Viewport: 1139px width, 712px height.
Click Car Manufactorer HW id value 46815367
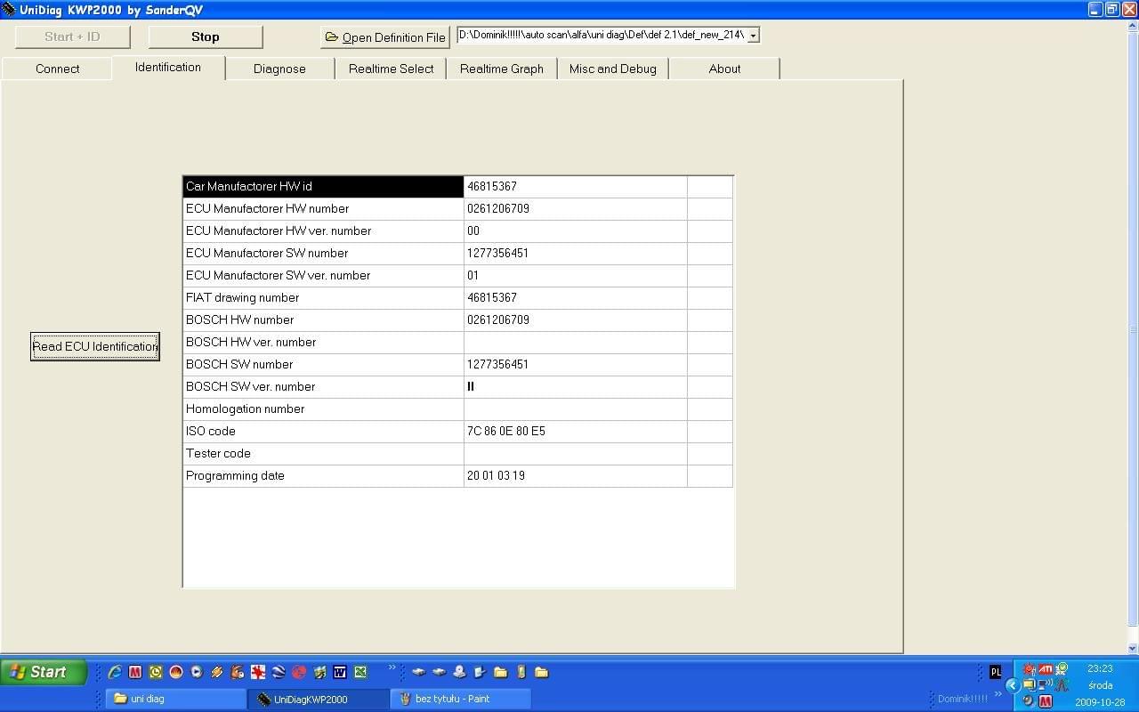coord(576,187)
